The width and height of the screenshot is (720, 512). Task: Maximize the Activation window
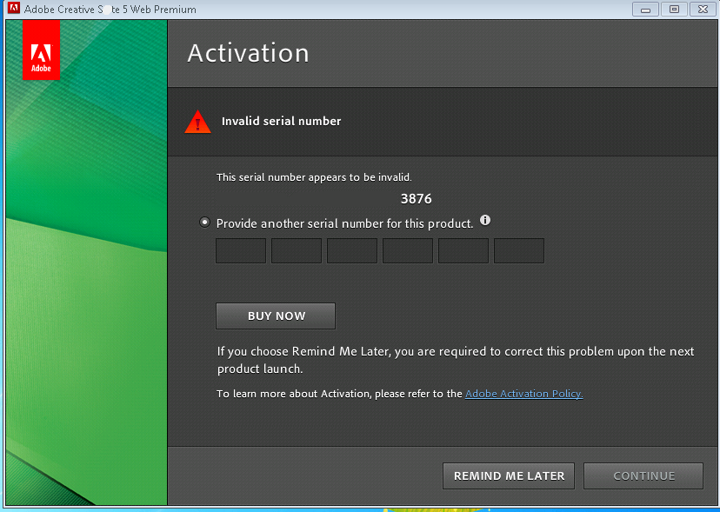pyautogui.click(x=674, y=10)
